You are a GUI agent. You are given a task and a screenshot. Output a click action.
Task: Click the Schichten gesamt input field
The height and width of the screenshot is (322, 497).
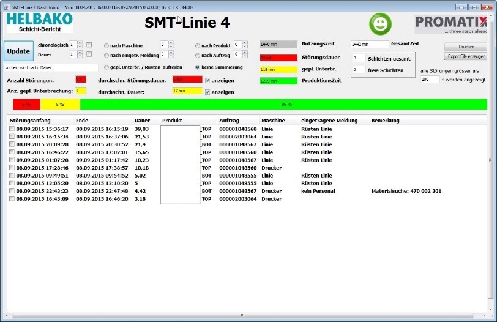tap(358, 58)
